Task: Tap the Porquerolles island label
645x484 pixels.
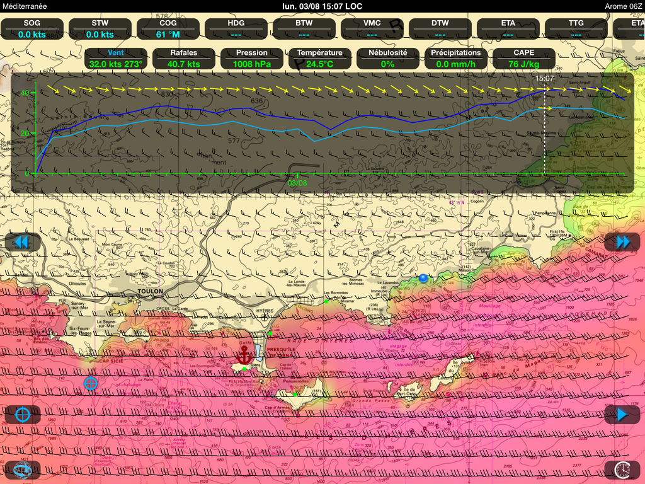Action: 296,381
